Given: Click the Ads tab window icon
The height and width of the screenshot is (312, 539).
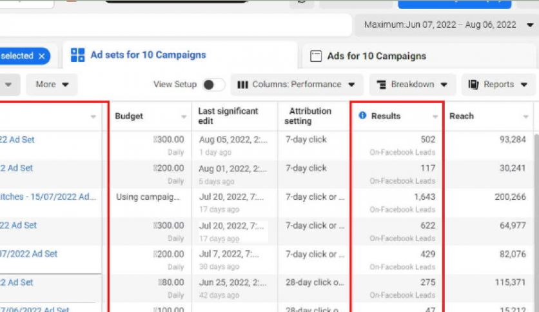Looking at the screenshot, I should pyautogui.click(x=316, y=56).
